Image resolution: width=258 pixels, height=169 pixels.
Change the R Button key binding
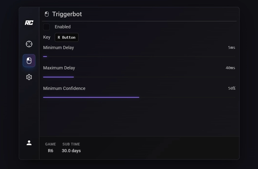pos(66,37)
